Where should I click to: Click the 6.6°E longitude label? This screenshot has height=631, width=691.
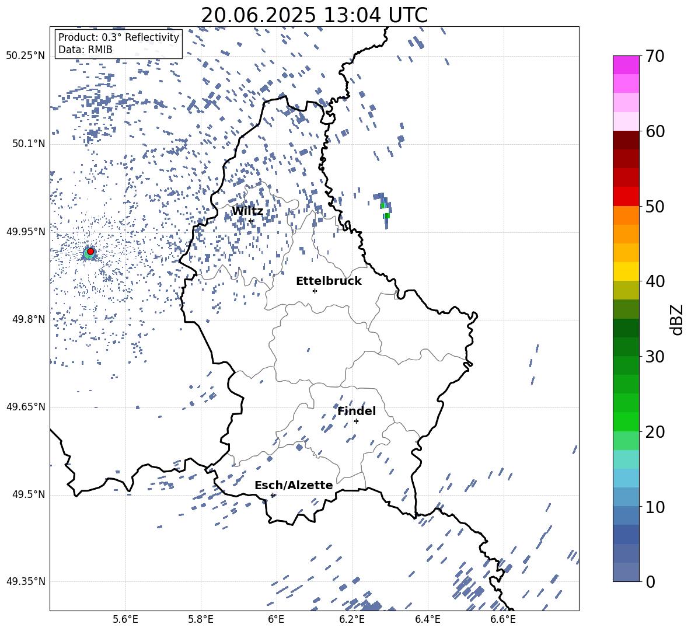point(503,619)
